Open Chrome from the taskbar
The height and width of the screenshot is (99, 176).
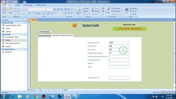click(x=36, y=97)
